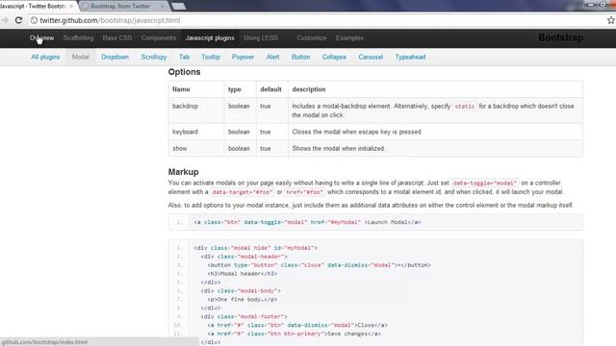Click 'Shows the modal when initialized' description
The width and height of the screenshot is (616, 346).
(x=338, y=149)
